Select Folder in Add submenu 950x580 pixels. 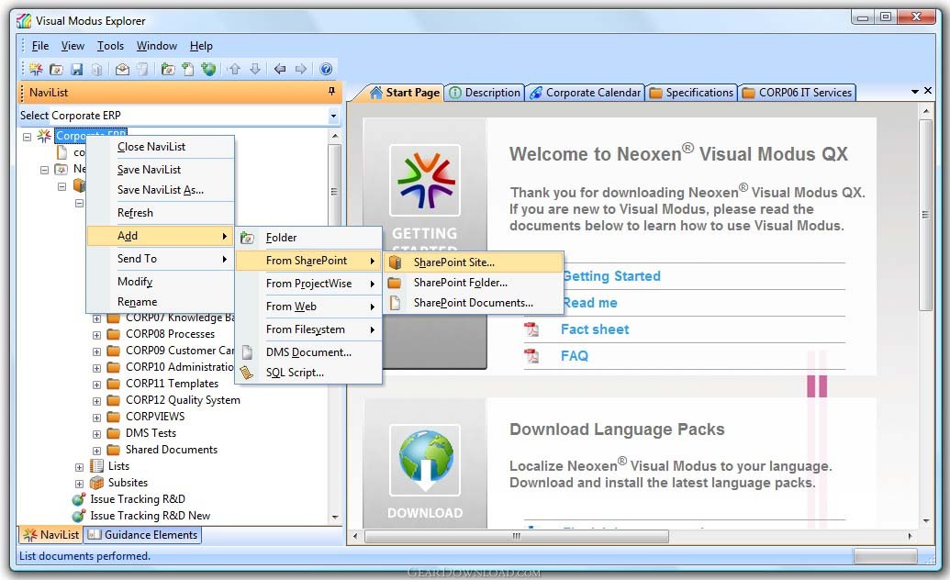coord(308,238)
